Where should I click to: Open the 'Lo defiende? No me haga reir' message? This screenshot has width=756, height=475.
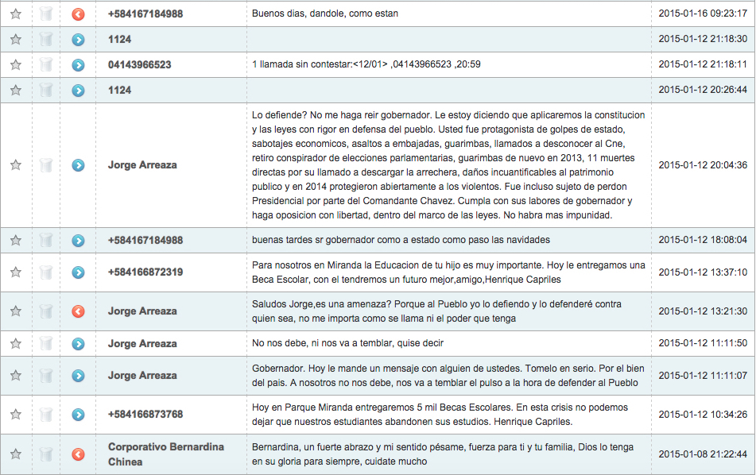[x=448, y=165]
